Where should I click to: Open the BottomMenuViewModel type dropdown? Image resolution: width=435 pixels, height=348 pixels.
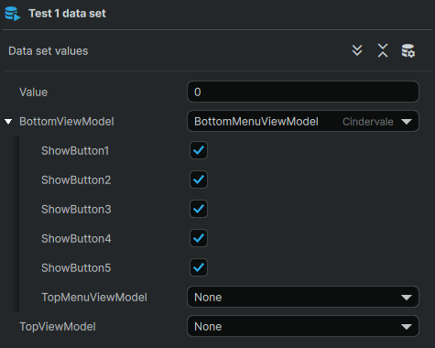[x=303, y=121]
